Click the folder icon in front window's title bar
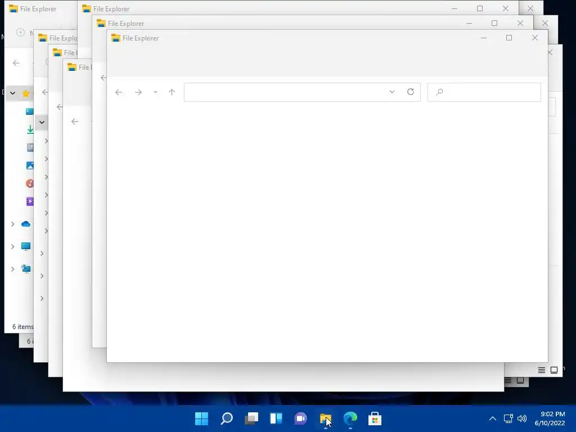 [x=116, y=38]
